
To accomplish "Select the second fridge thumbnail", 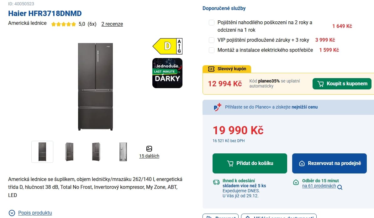I will tap(69, 152).
